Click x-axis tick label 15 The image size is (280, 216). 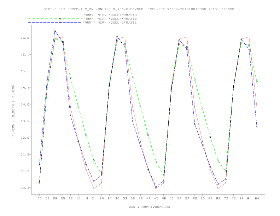(78, 198)
